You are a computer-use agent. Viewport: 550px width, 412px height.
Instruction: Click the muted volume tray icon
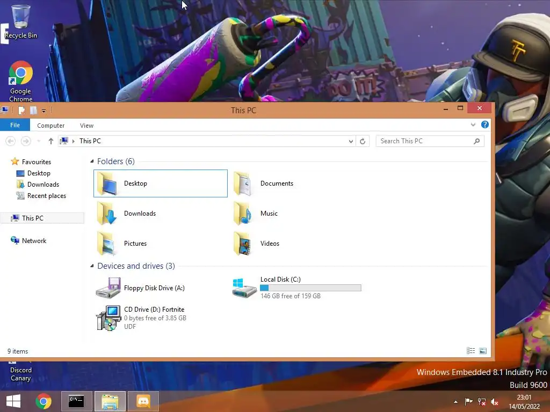click(495, 402)
